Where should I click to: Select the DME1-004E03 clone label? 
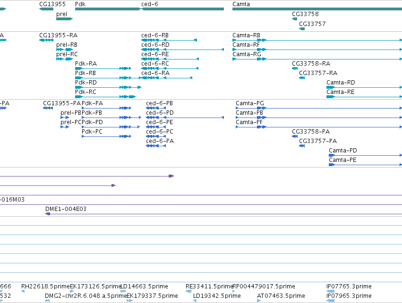coord(66,209)
